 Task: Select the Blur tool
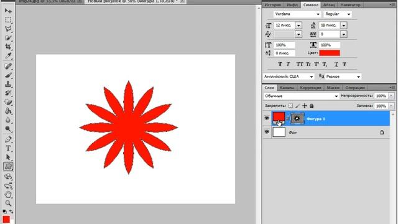(8, 119)
